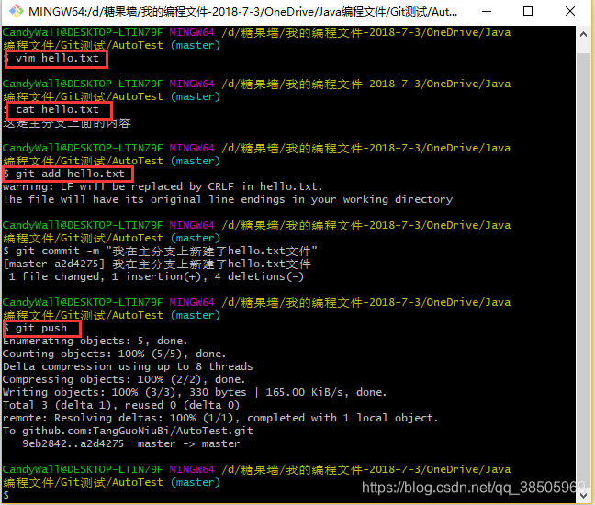Maximize the MINGW64 terminal window

[528, 11]
